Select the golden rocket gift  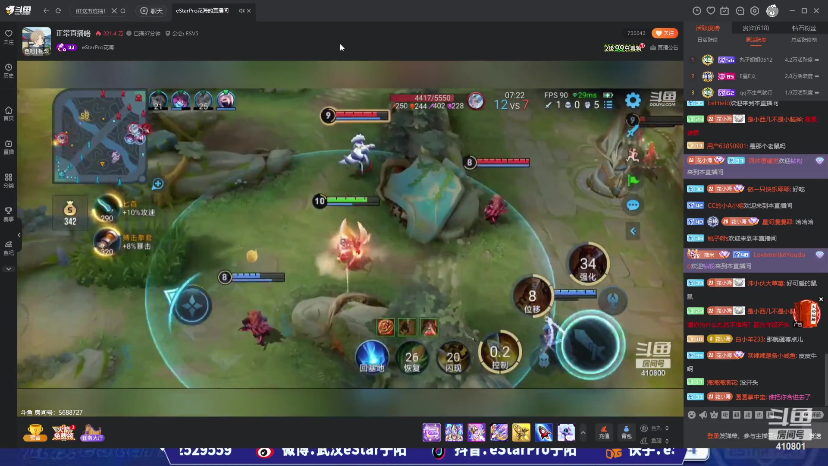click(x=521, y=432)
